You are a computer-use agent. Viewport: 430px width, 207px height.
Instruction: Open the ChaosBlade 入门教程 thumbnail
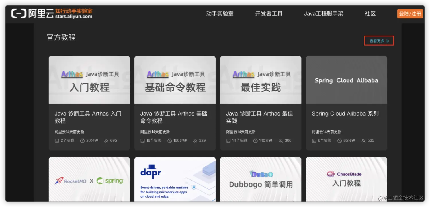(346, 179)
